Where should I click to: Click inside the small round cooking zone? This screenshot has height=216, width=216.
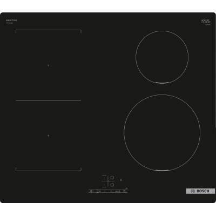[162, 57]
